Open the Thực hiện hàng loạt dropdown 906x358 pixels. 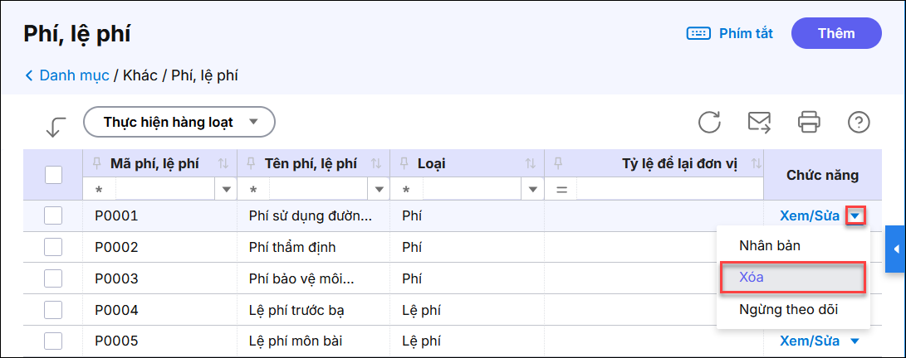click(179, 123)
